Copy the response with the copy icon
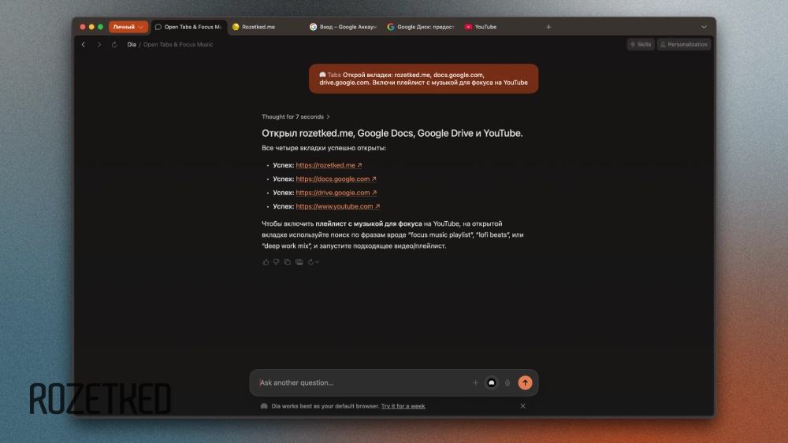The width and height of the screenshot is (788, 443). point(288,262)
